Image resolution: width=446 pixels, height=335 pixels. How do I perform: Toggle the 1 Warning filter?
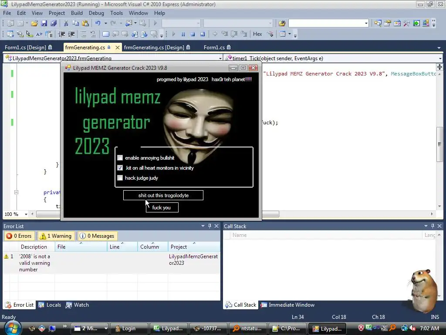(56, 236)
